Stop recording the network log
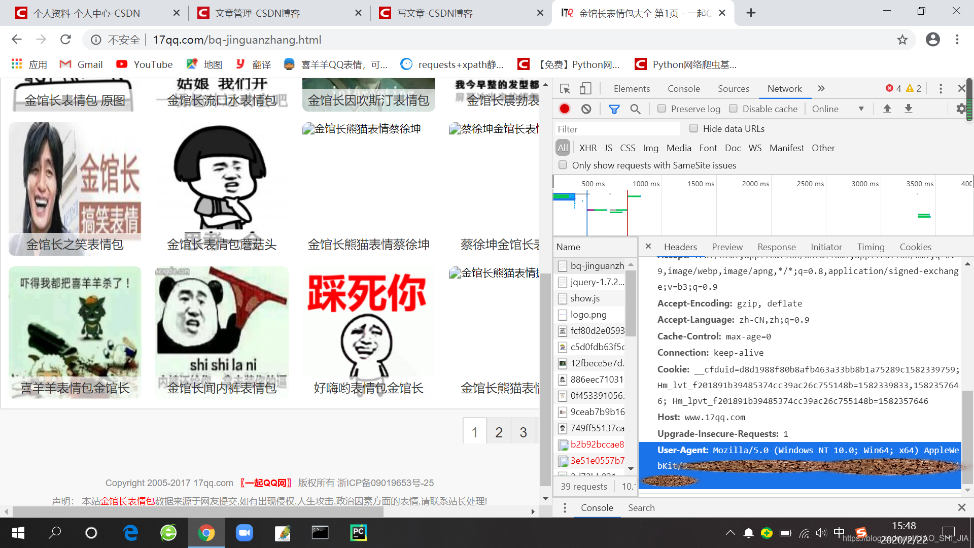This screenshot has height=548, width=974. [x=564, y=109]
